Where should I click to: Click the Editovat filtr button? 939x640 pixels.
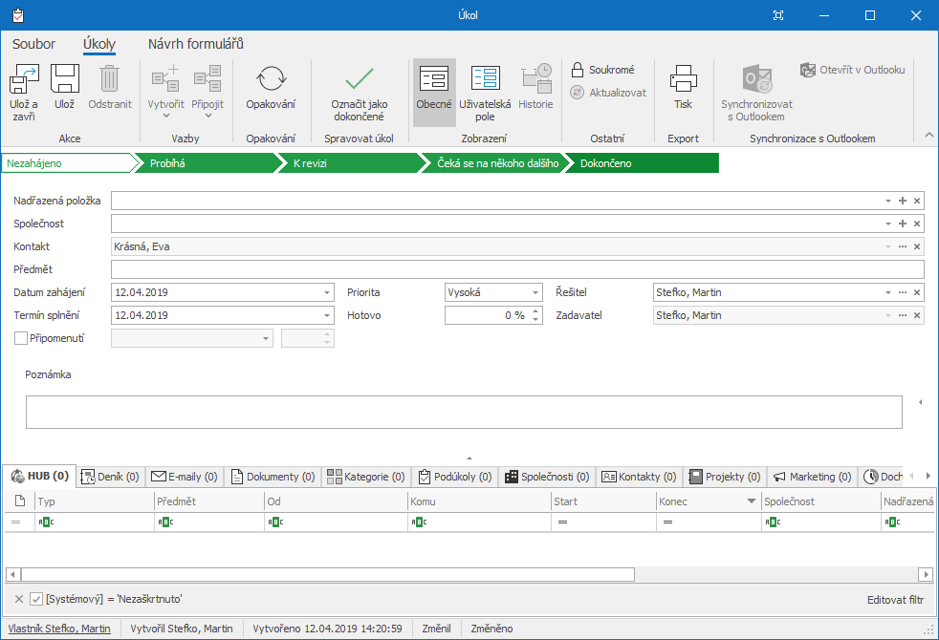[x=894, y=600]
